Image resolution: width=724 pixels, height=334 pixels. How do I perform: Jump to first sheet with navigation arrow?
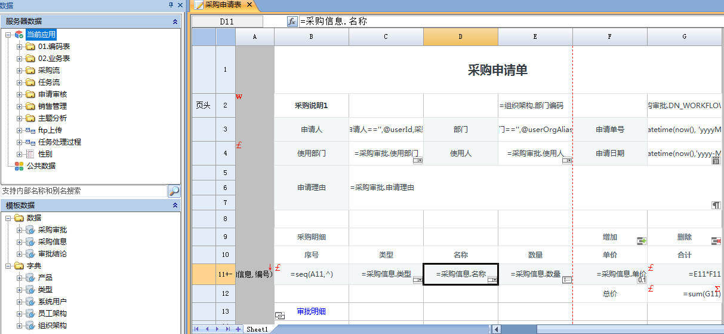coord(198,329)
